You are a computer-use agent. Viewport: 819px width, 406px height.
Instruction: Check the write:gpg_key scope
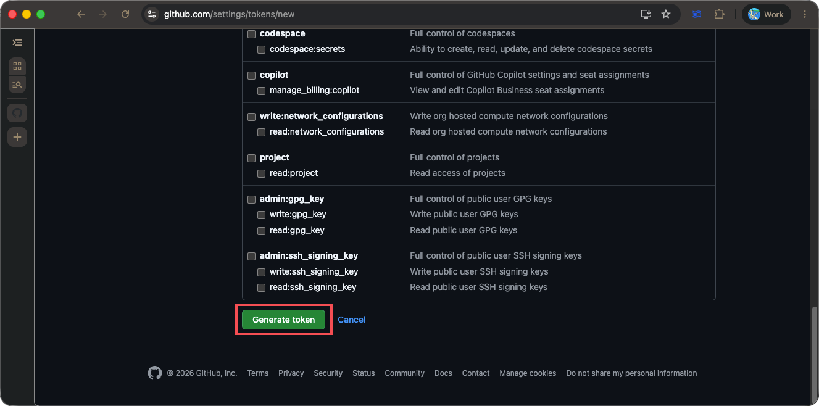pyautogui.click(x=261, y=215)
